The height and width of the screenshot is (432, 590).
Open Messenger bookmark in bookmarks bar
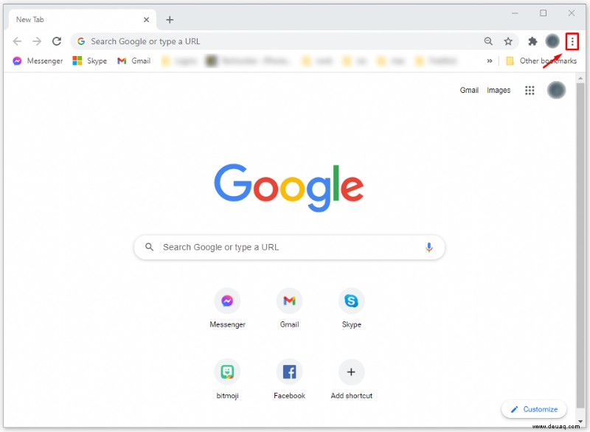point(38,61)
